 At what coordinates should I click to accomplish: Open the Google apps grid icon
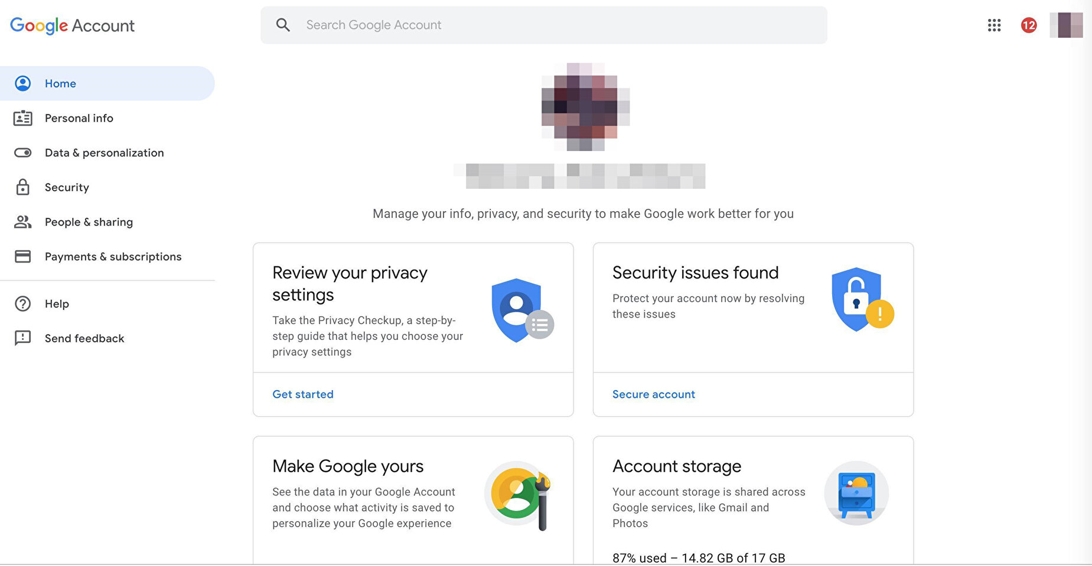(x=994, y=25)
